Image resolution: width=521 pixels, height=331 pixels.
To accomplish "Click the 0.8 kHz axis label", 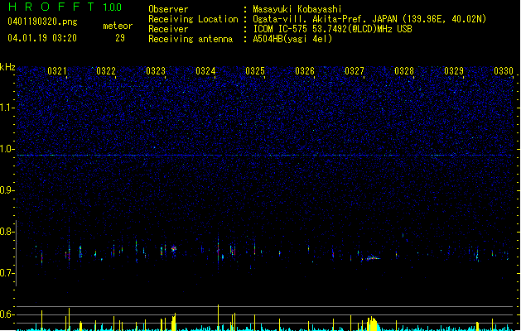I will coord(7,232).
